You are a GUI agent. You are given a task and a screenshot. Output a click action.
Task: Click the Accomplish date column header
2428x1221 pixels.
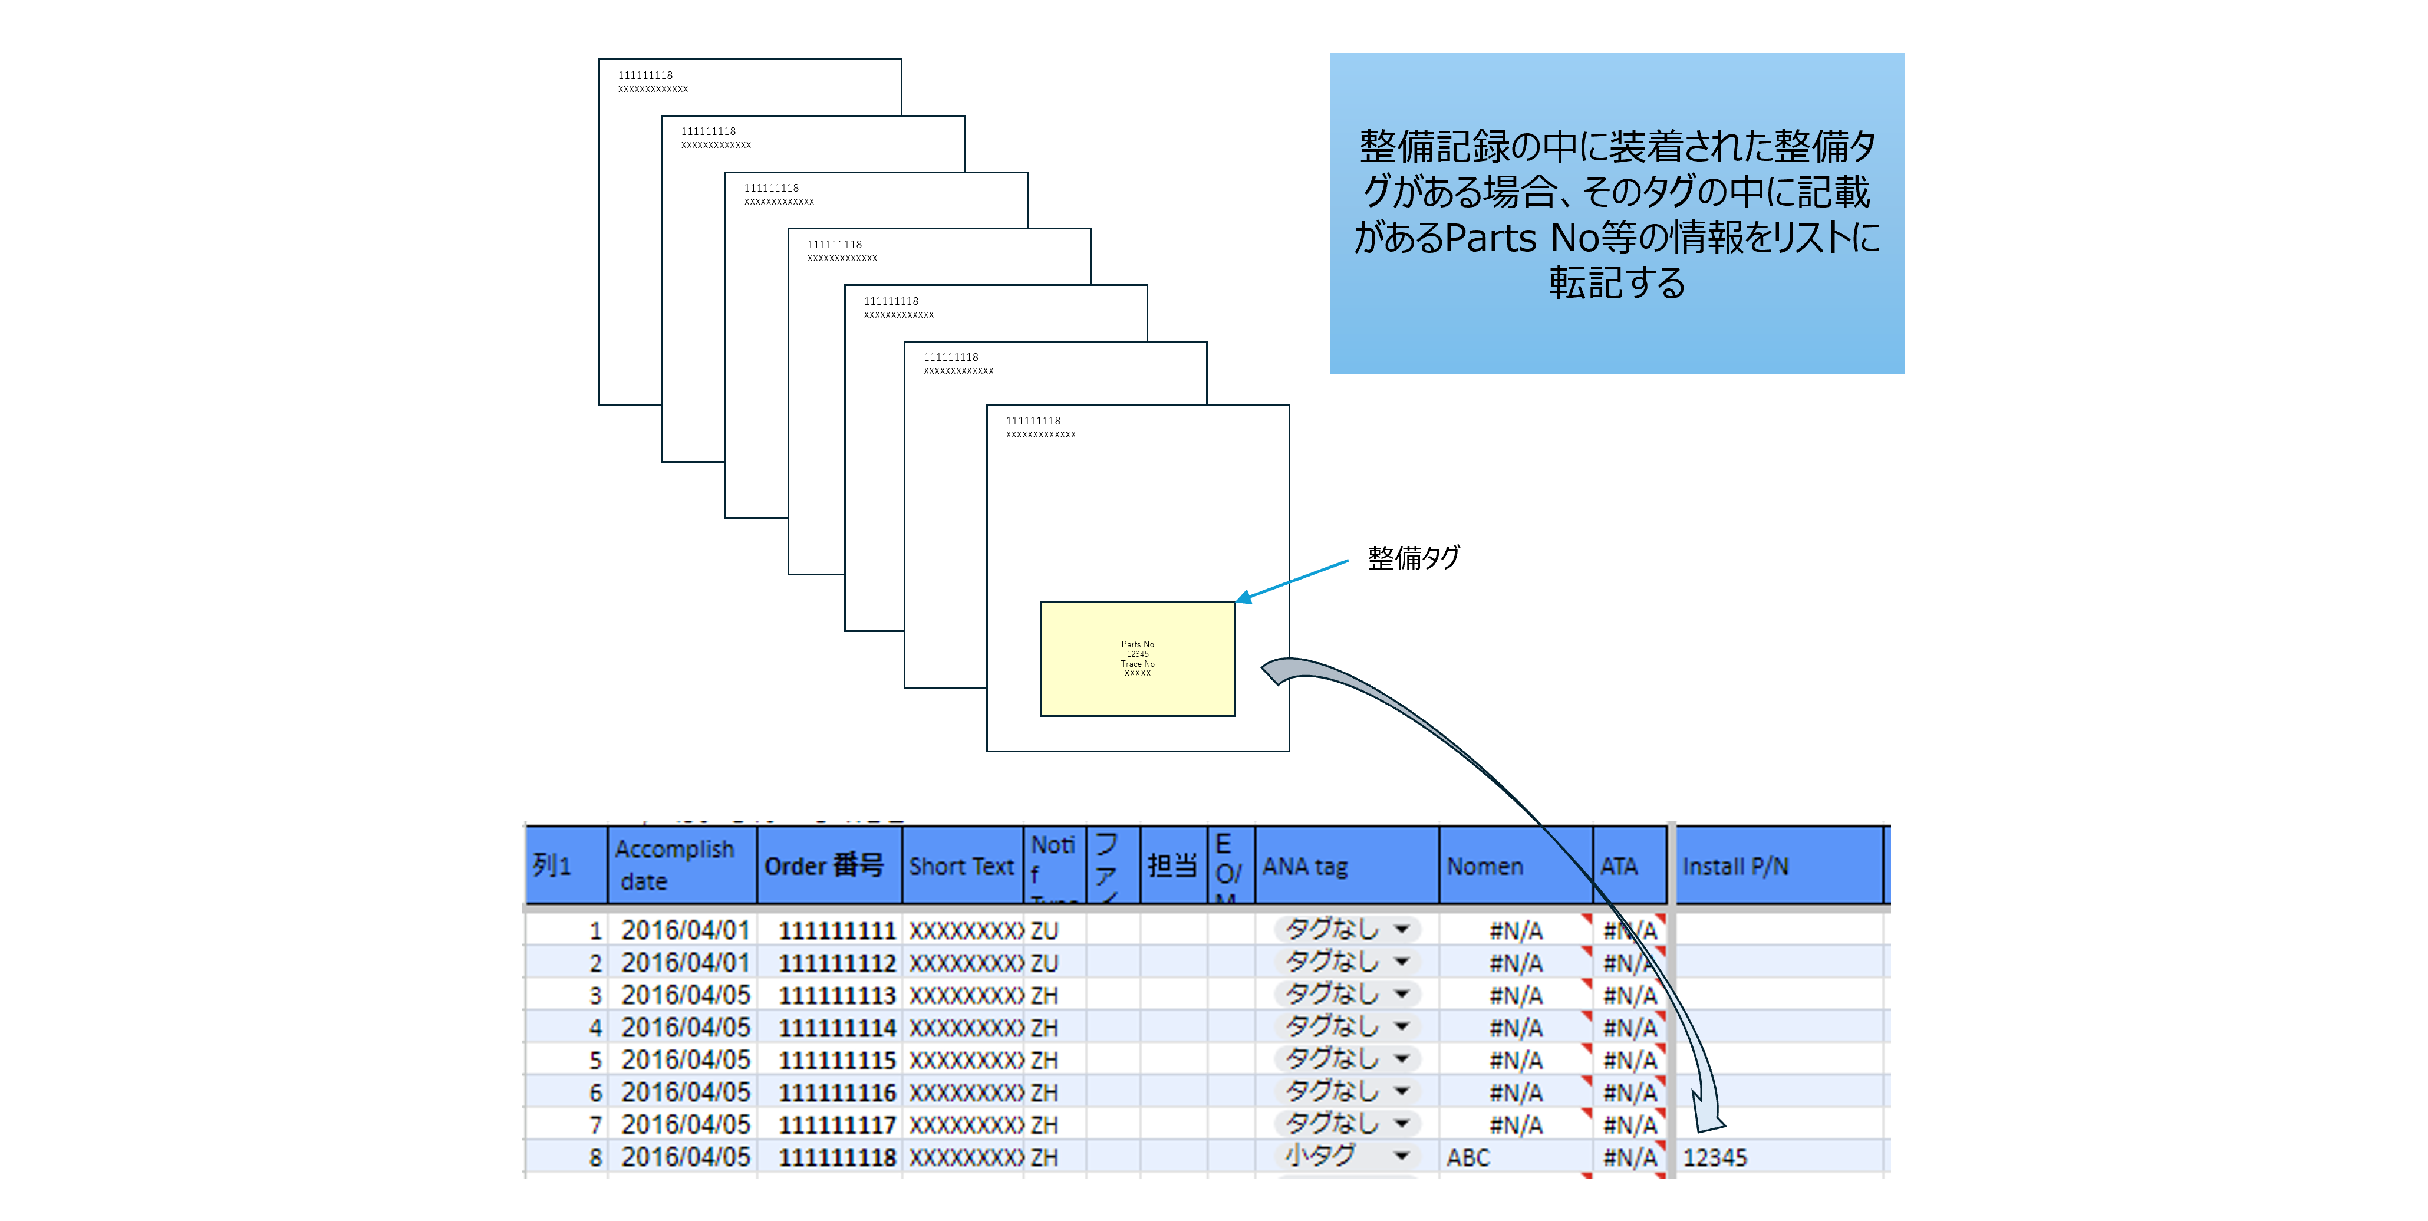pyautogui.click(x=676, y=865)
